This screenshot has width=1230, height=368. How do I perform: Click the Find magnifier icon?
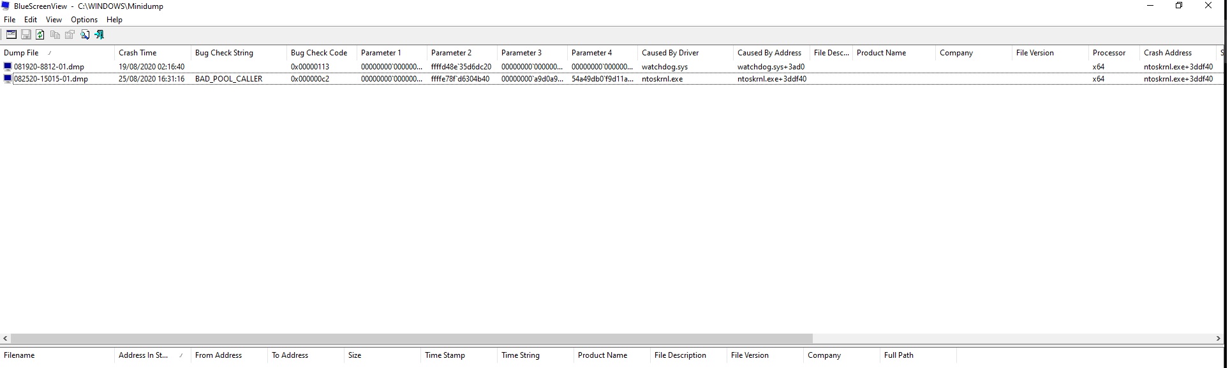85,34
